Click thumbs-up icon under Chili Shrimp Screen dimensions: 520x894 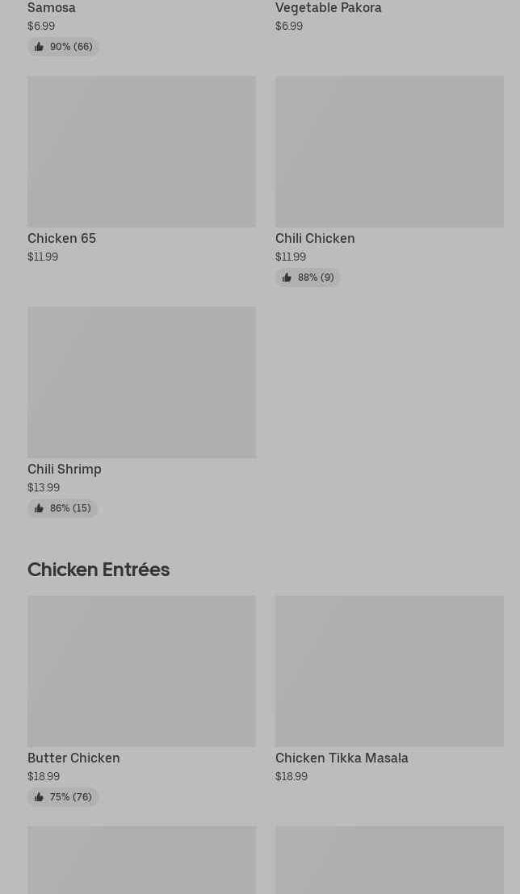pos(39,508)
